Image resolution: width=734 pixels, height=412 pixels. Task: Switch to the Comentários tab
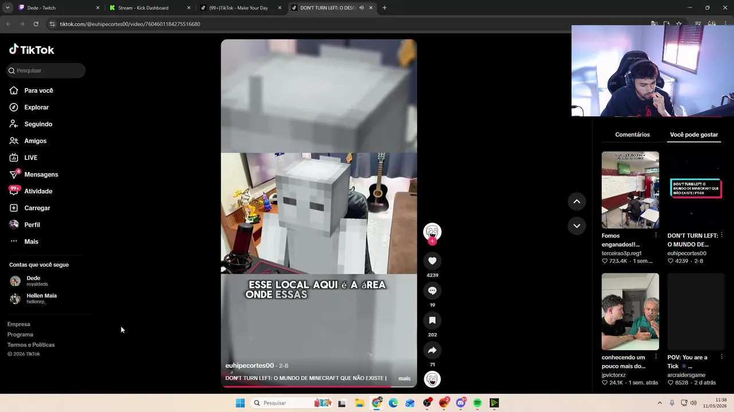coord(632,134)
